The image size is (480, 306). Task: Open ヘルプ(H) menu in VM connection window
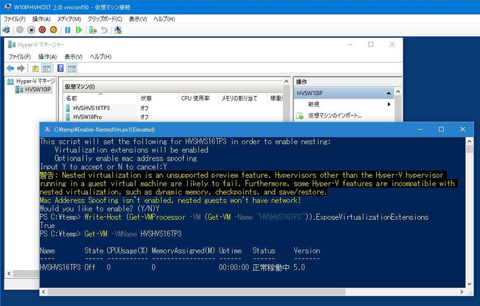click(164, 19)
